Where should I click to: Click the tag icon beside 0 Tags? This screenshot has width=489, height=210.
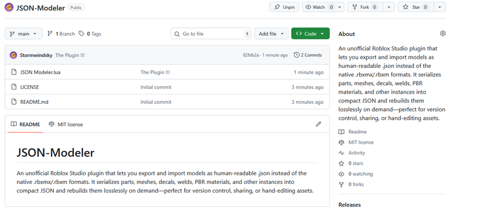81,34
